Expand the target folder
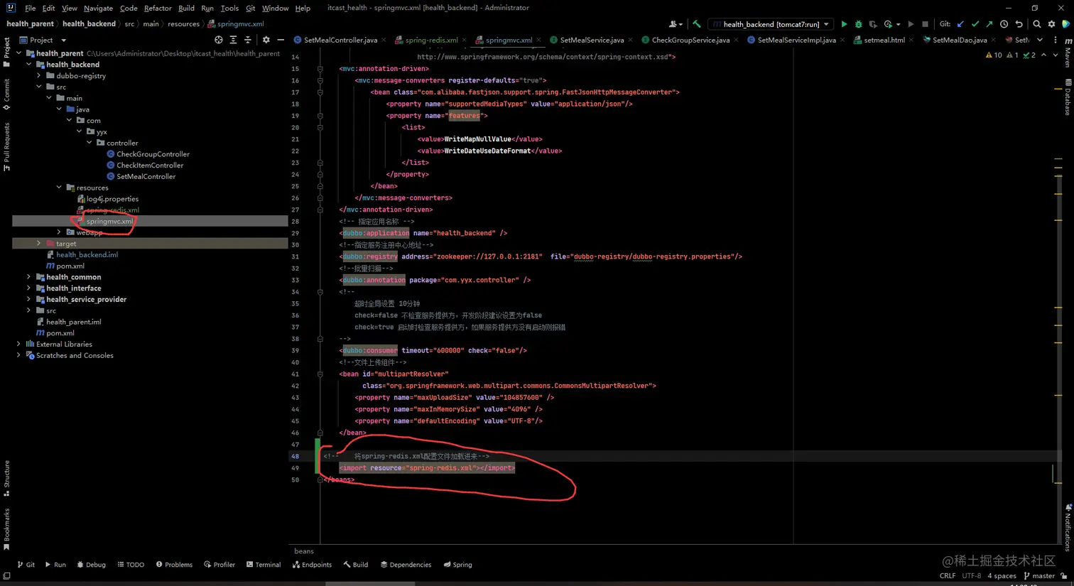The width and height of the screenshot is (1074, 586). 39,244
